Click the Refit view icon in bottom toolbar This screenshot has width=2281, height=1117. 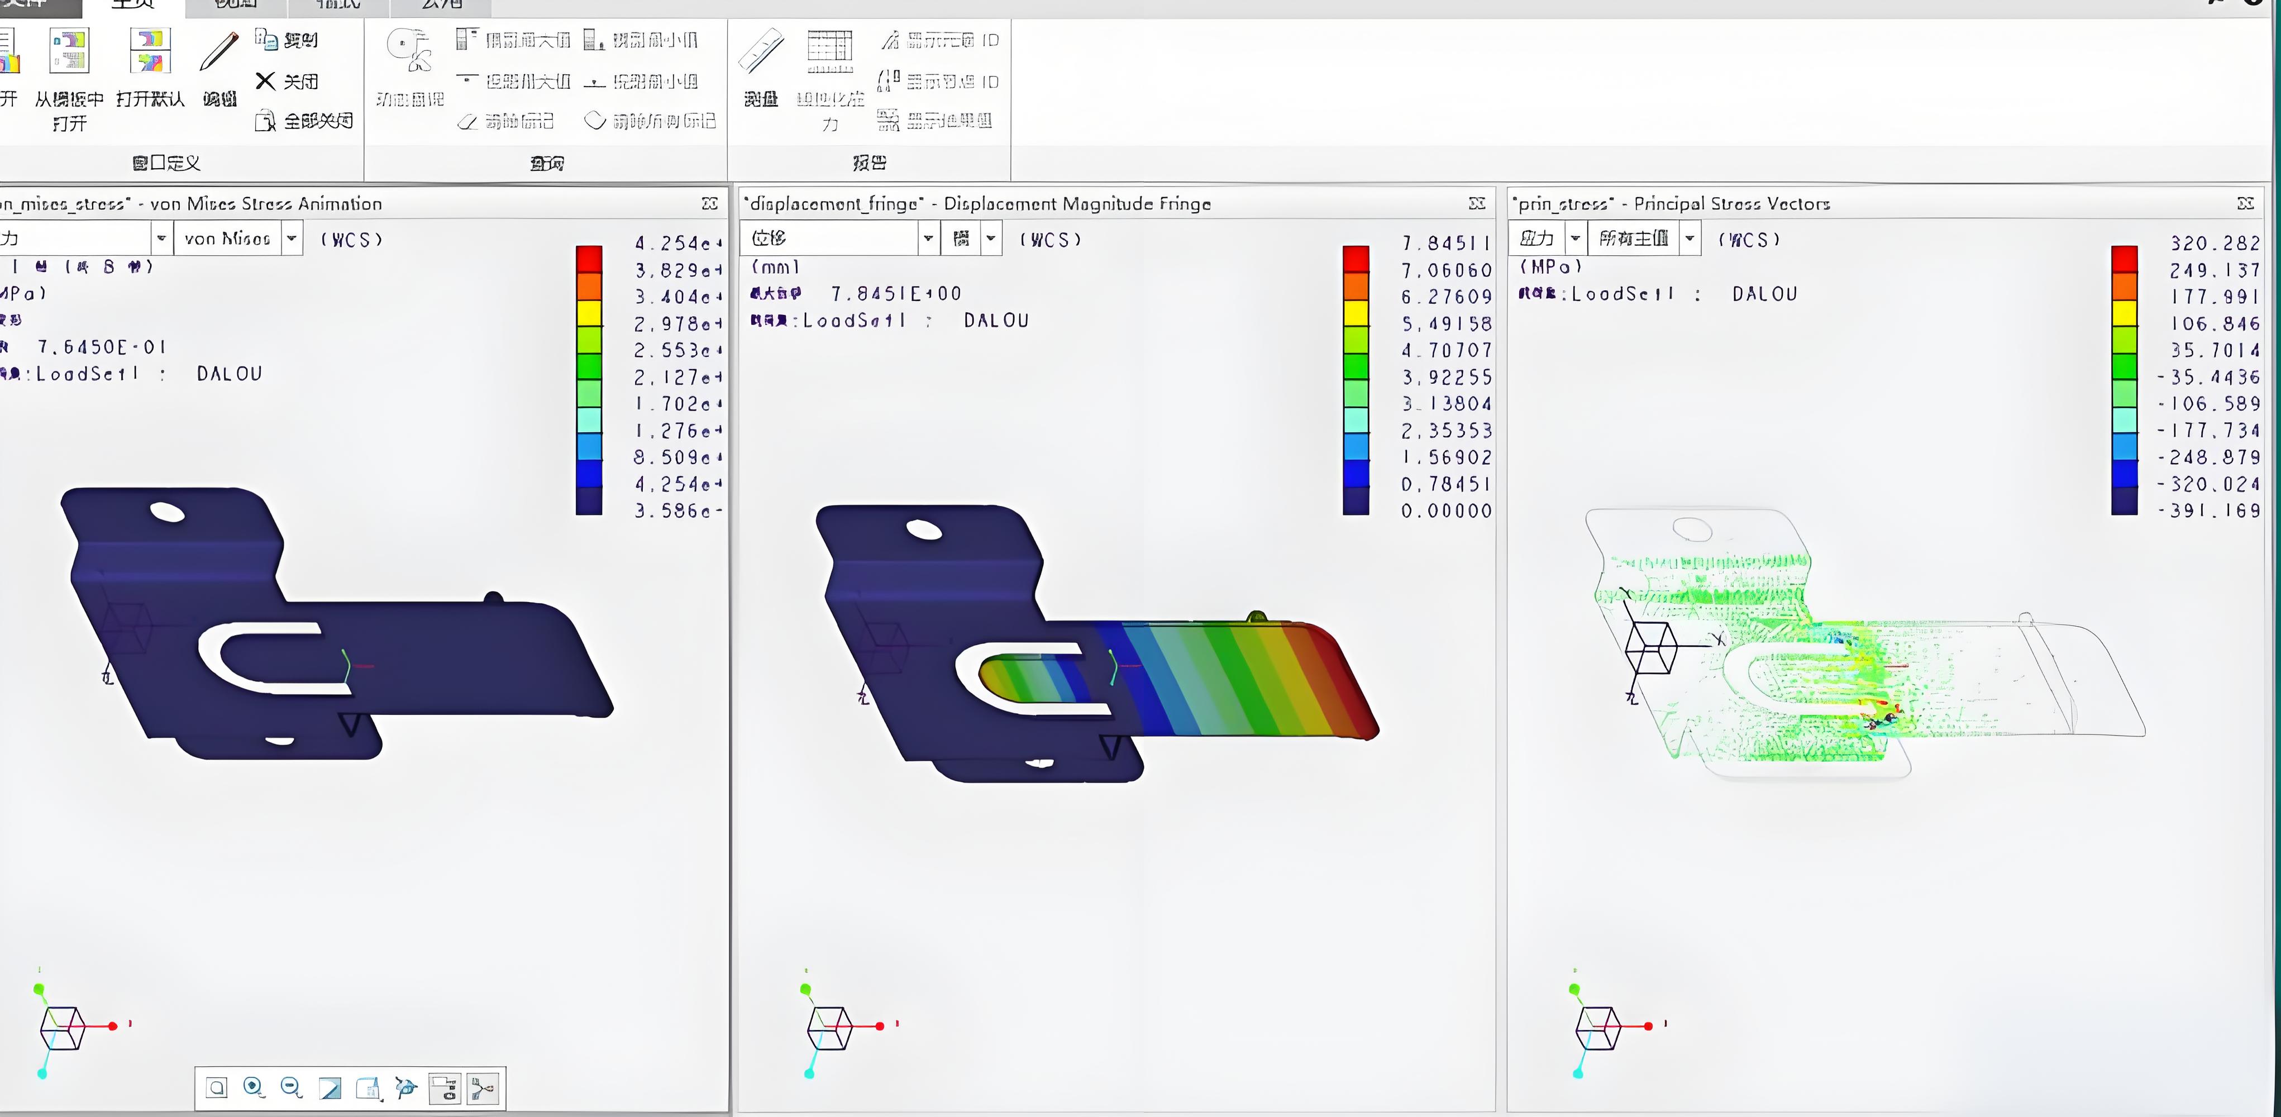(217, 1088)
